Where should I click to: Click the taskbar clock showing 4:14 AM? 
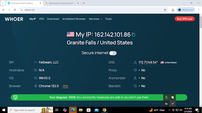(x=188, y=110)
